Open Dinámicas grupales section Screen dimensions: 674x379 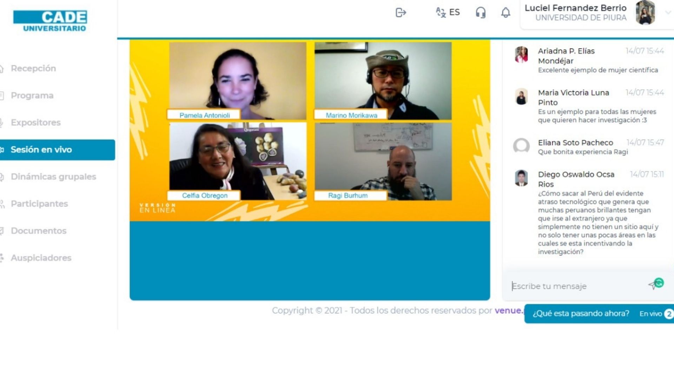tap(53, 177)
